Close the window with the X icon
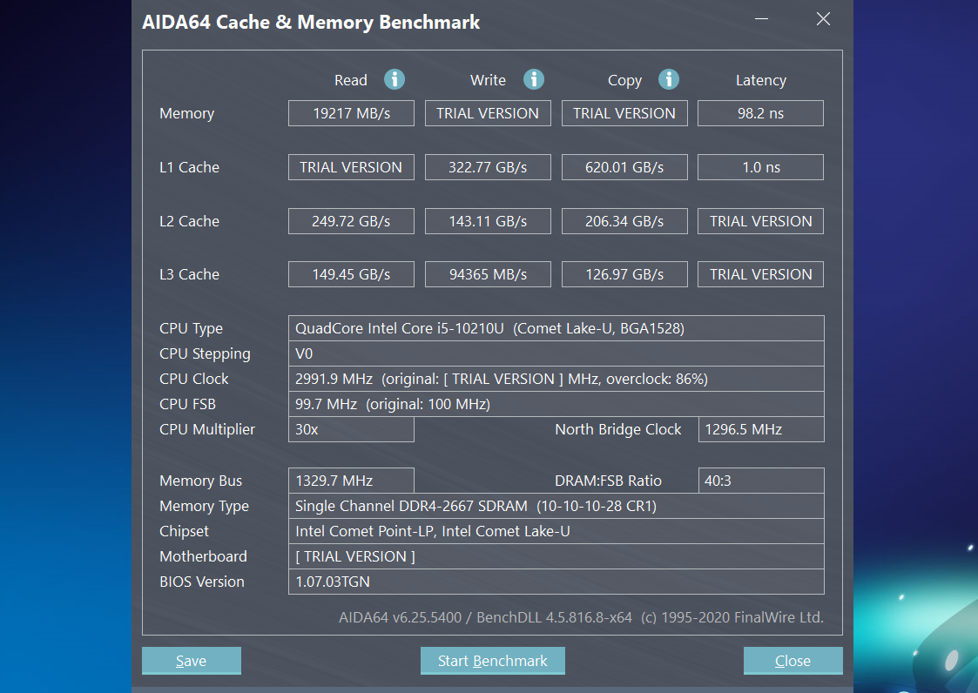The height and width of the screenshot is (693, 978). pyautogui.click(x=823, y=18)
